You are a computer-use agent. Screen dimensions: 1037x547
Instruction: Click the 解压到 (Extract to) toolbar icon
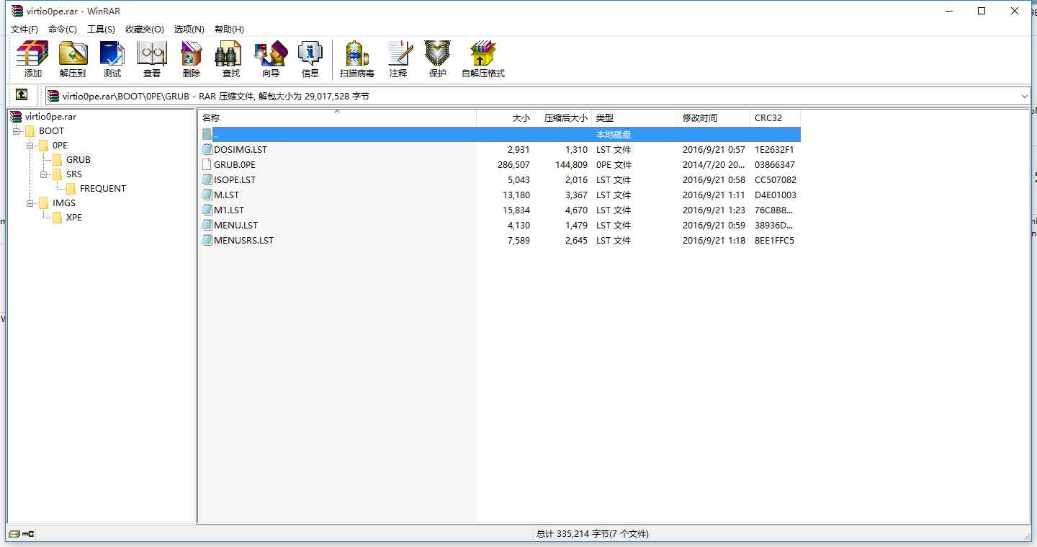[x=73, y=54]
